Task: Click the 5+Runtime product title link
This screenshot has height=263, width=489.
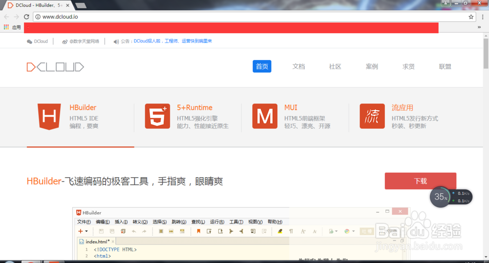Action: [195, 107]
